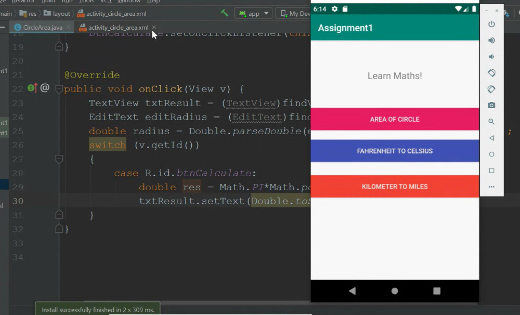Click the implements-method gutter icon on line 22

point(32,88)
